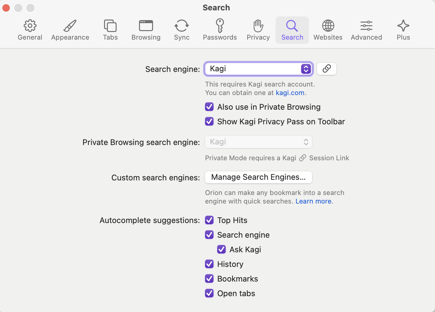Expand the Private Browsing search engine dropdown
This screenshot has height=312, width=435.
(x=259, y=142)
